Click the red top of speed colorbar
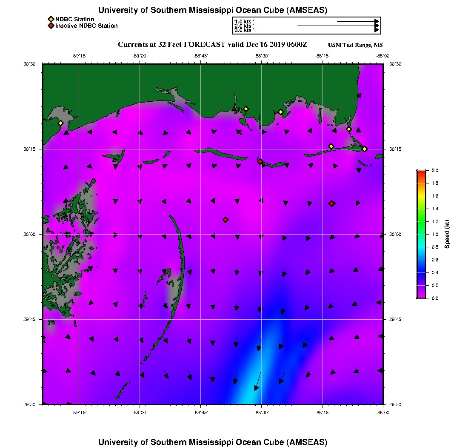468x447 pixels. 421,172
